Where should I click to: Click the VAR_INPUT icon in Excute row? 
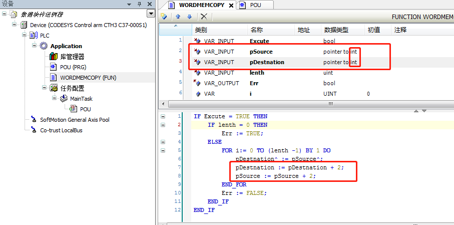pos(197,41)
